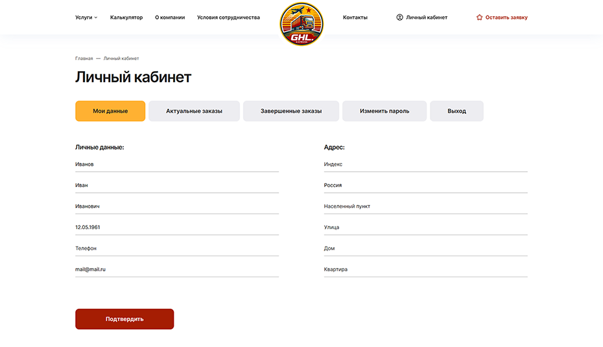This screenshot has height=347, width=603.
Task: Select the Мои данные tab
Action: pyautogui.click(x=110, y=111)
